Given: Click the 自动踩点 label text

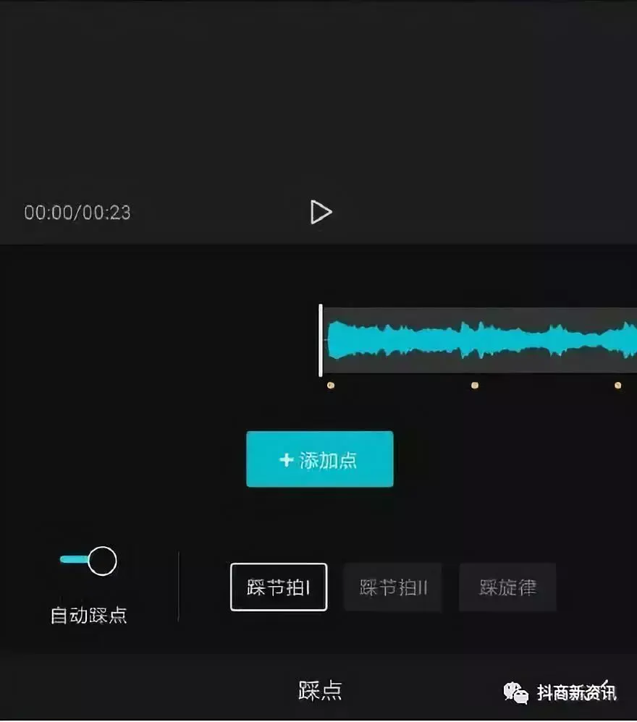Looking at the screenshot, I should (x=88, y=615).
